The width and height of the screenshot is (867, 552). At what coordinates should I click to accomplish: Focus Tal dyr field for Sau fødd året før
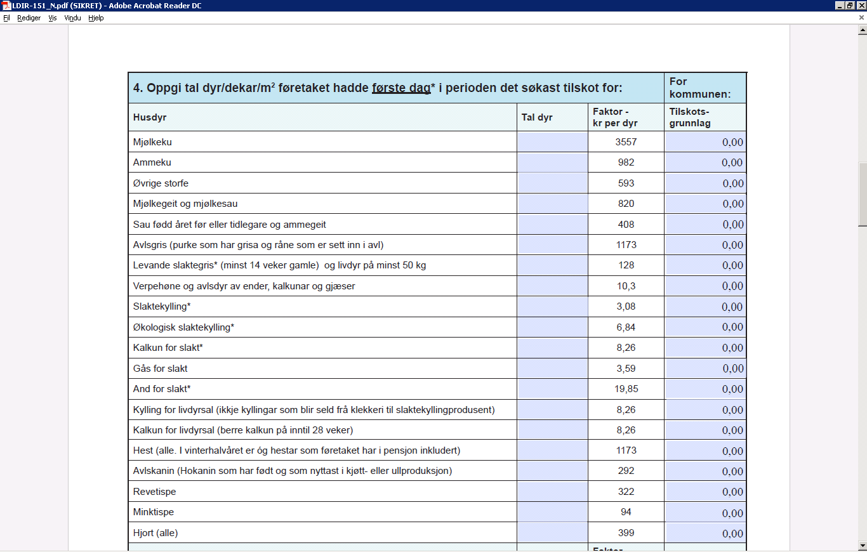point(552,225)
